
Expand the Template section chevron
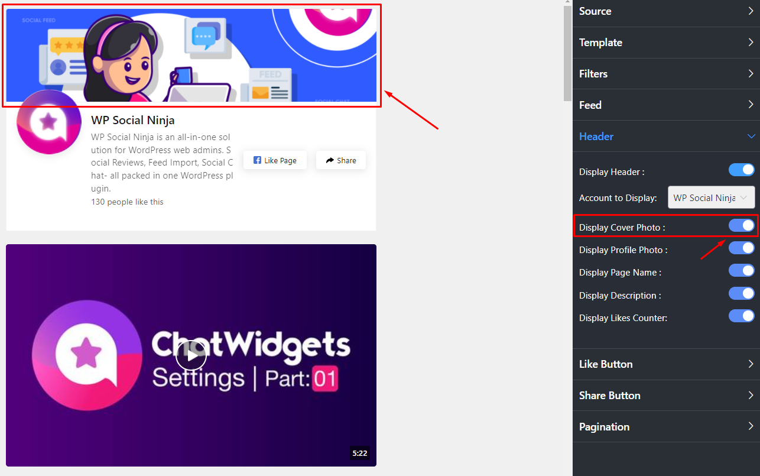pyautogui.click(x=751, y=42)
